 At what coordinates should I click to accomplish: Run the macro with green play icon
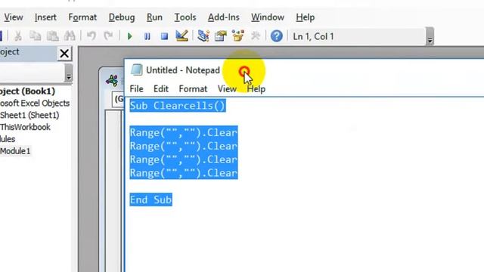(x=129, y=36)
